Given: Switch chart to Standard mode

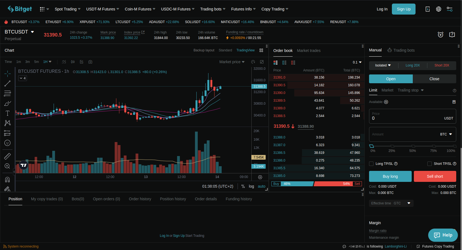Looking at the screenshot, I should tap(225, 50).
